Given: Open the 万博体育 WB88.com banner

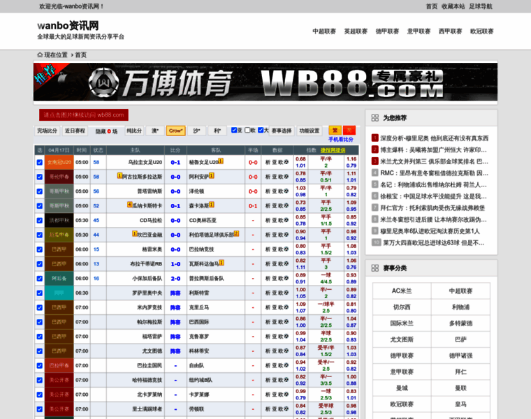Looking at the screenshot, I should [x=265, y=82].
